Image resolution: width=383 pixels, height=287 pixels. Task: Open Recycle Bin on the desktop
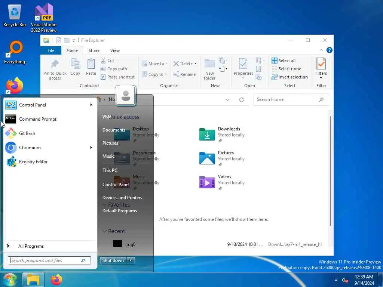coord(15,15)
